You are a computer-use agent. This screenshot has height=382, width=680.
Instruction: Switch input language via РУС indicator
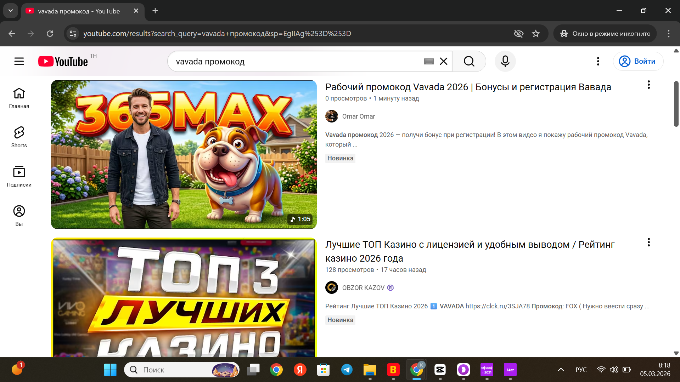pyautogui.click(x=581, y=370)
